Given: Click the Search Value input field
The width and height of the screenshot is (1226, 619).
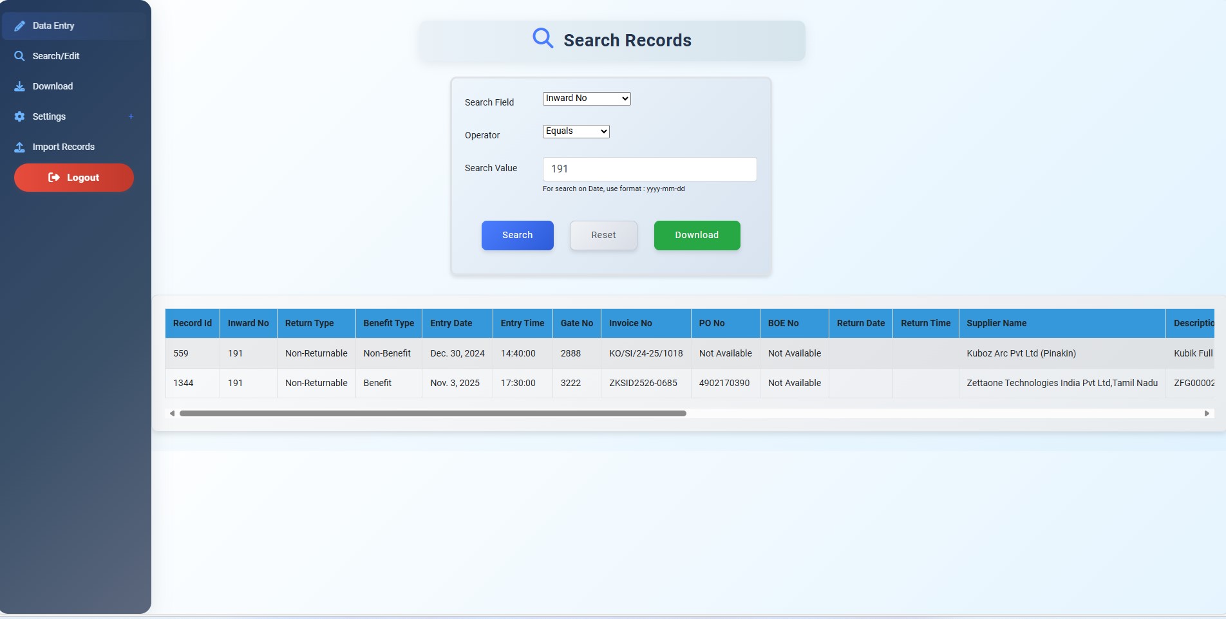Looking at the screenshot, I should point(649,169).
